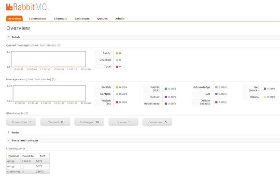Click the pale Return rate swatch
This screenshot has height=176, width=280.
coord(265,97)
